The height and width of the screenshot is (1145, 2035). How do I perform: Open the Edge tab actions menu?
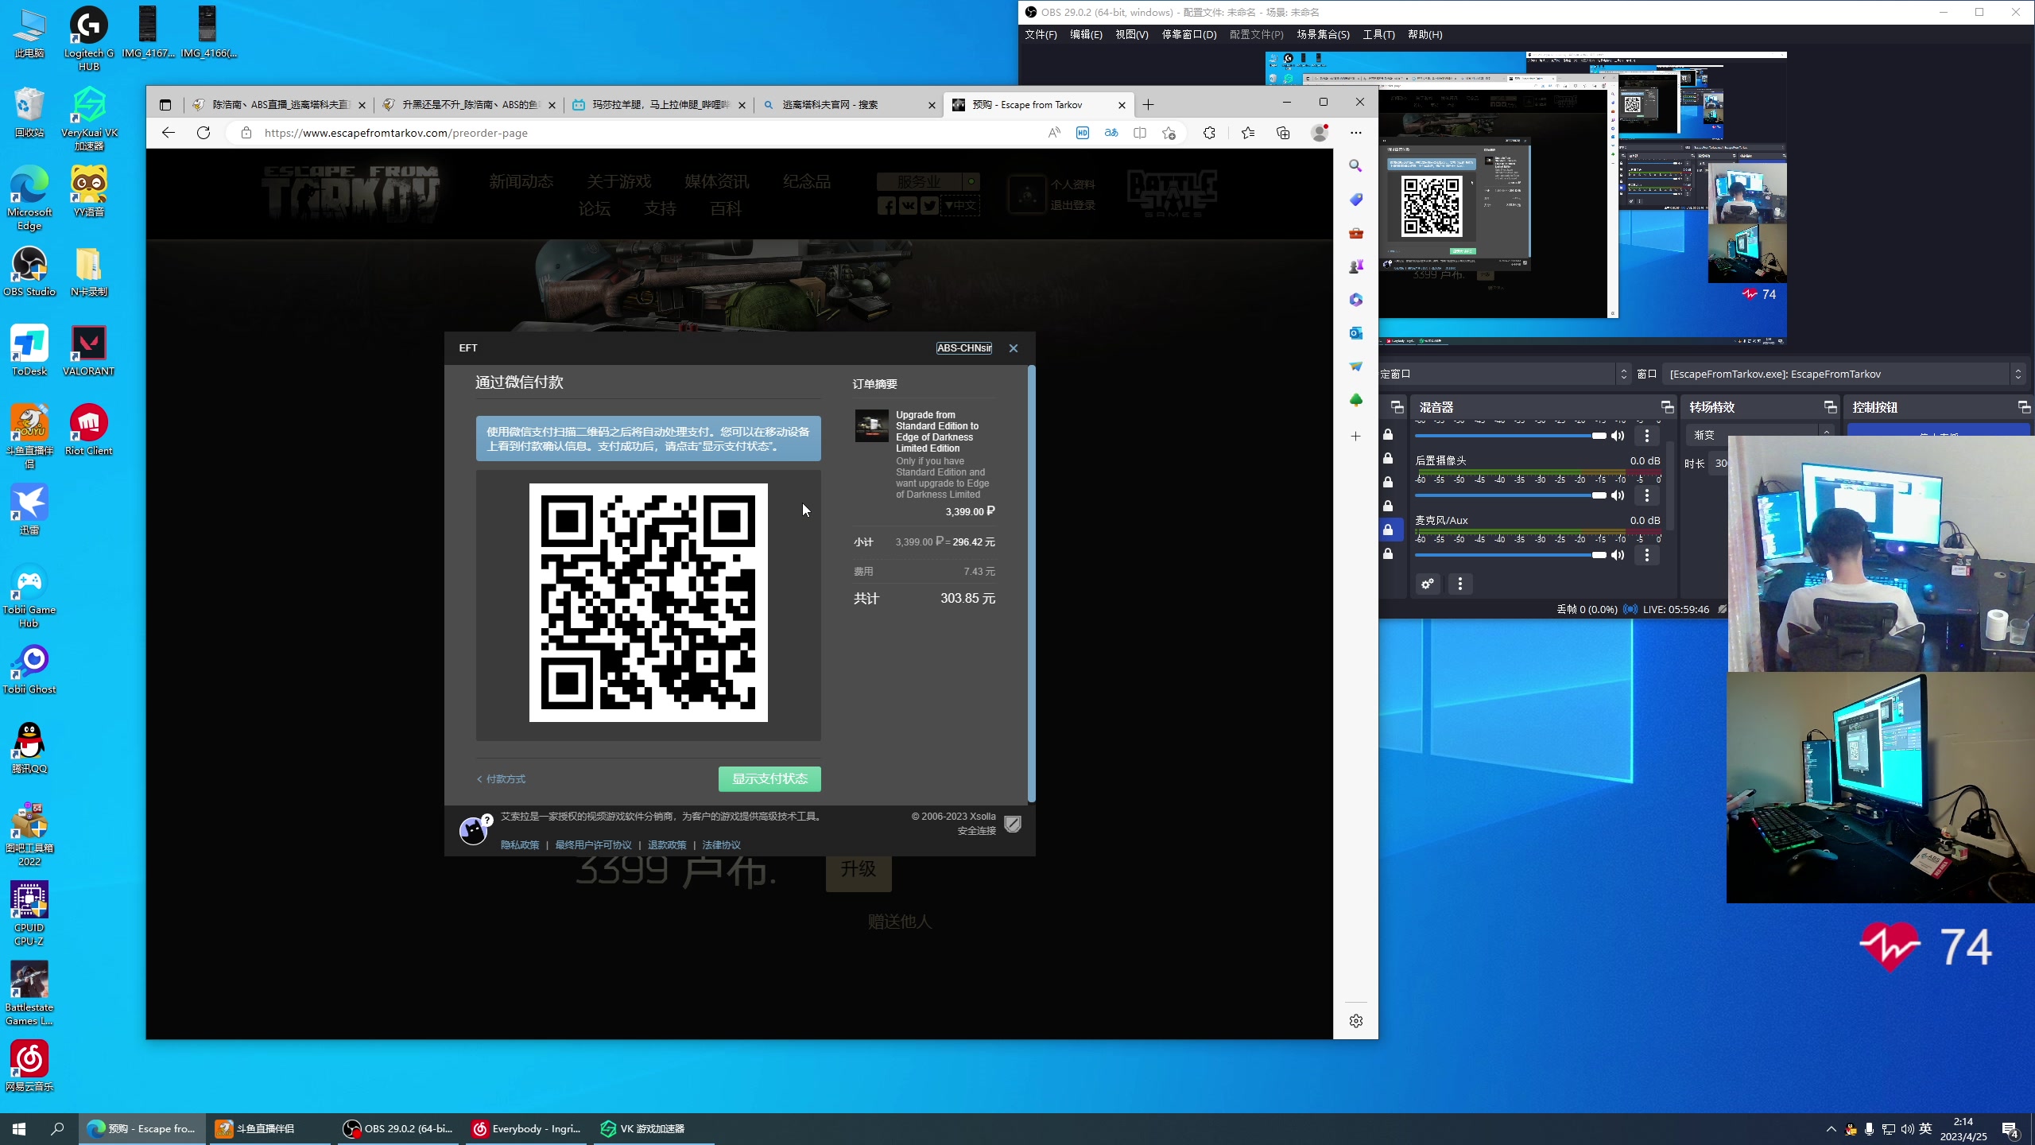(165, 105)
